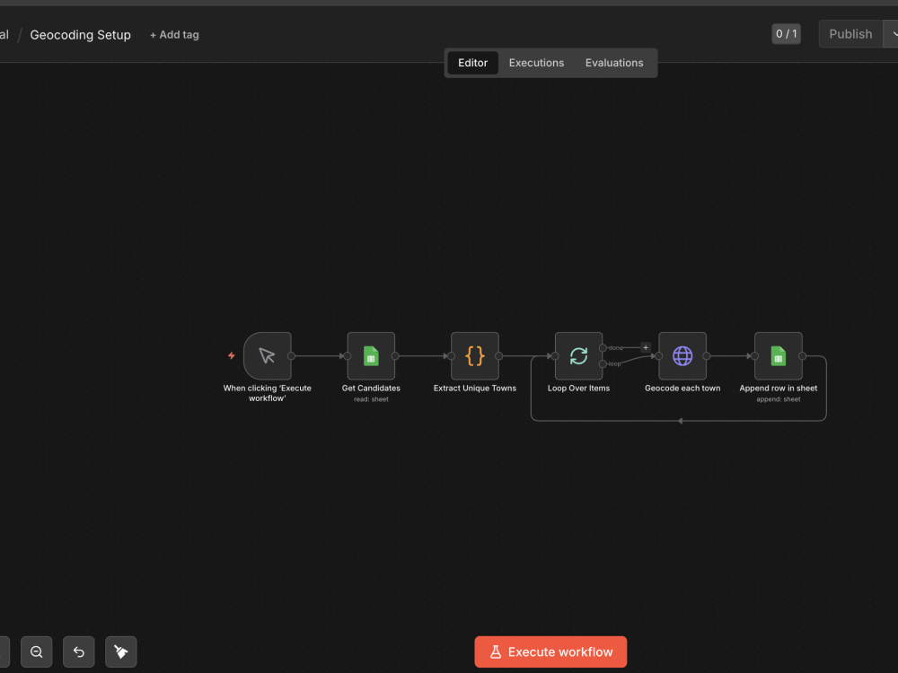
Task: Switch to the Editor tab
Action: point(472,63)
